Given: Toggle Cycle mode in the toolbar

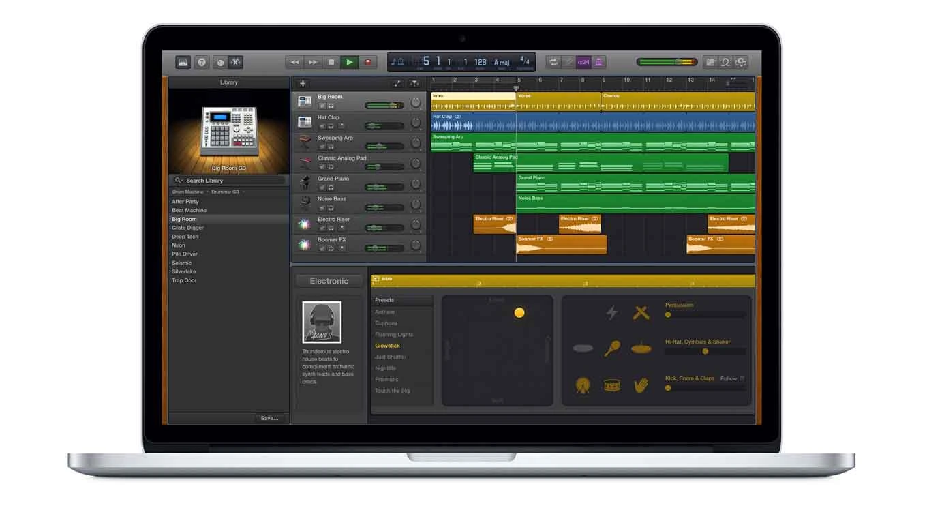Looking at the screenshot, I should tap(553, 62).
